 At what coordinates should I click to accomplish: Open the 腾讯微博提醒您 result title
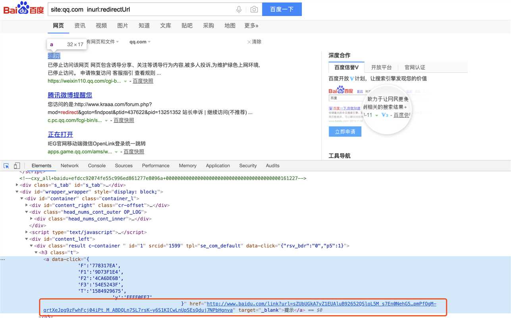70,95
